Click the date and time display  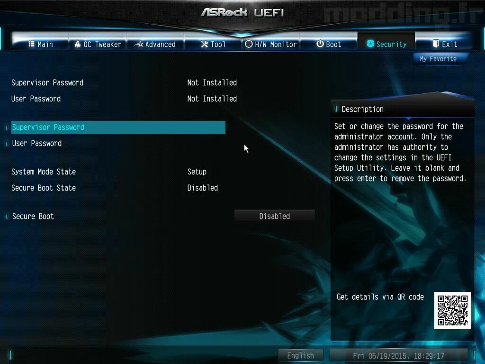pos(398,355)
